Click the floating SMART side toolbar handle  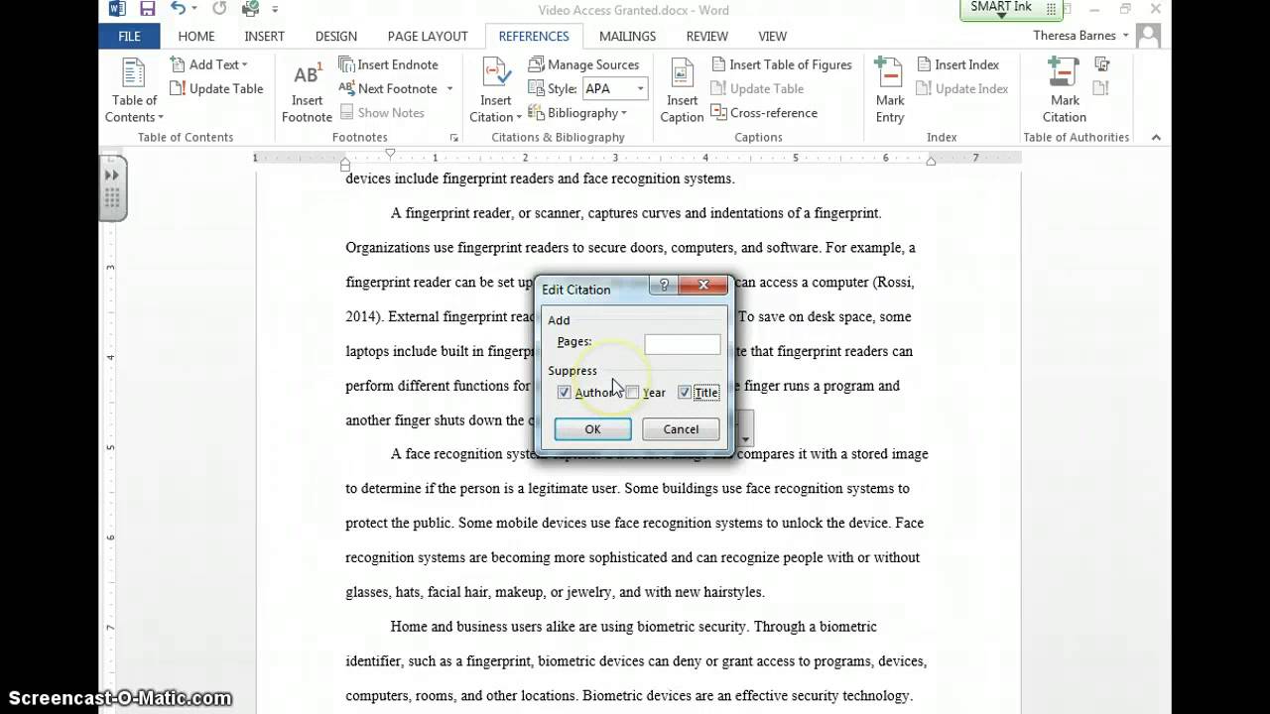112,187
